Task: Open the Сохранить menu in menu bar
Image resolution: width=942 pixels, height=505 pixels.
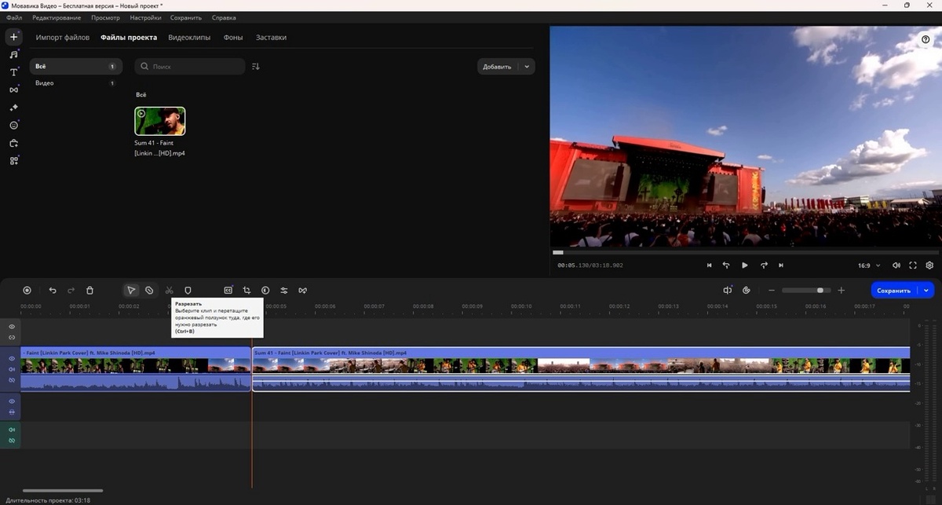Action: pos(186,17)
